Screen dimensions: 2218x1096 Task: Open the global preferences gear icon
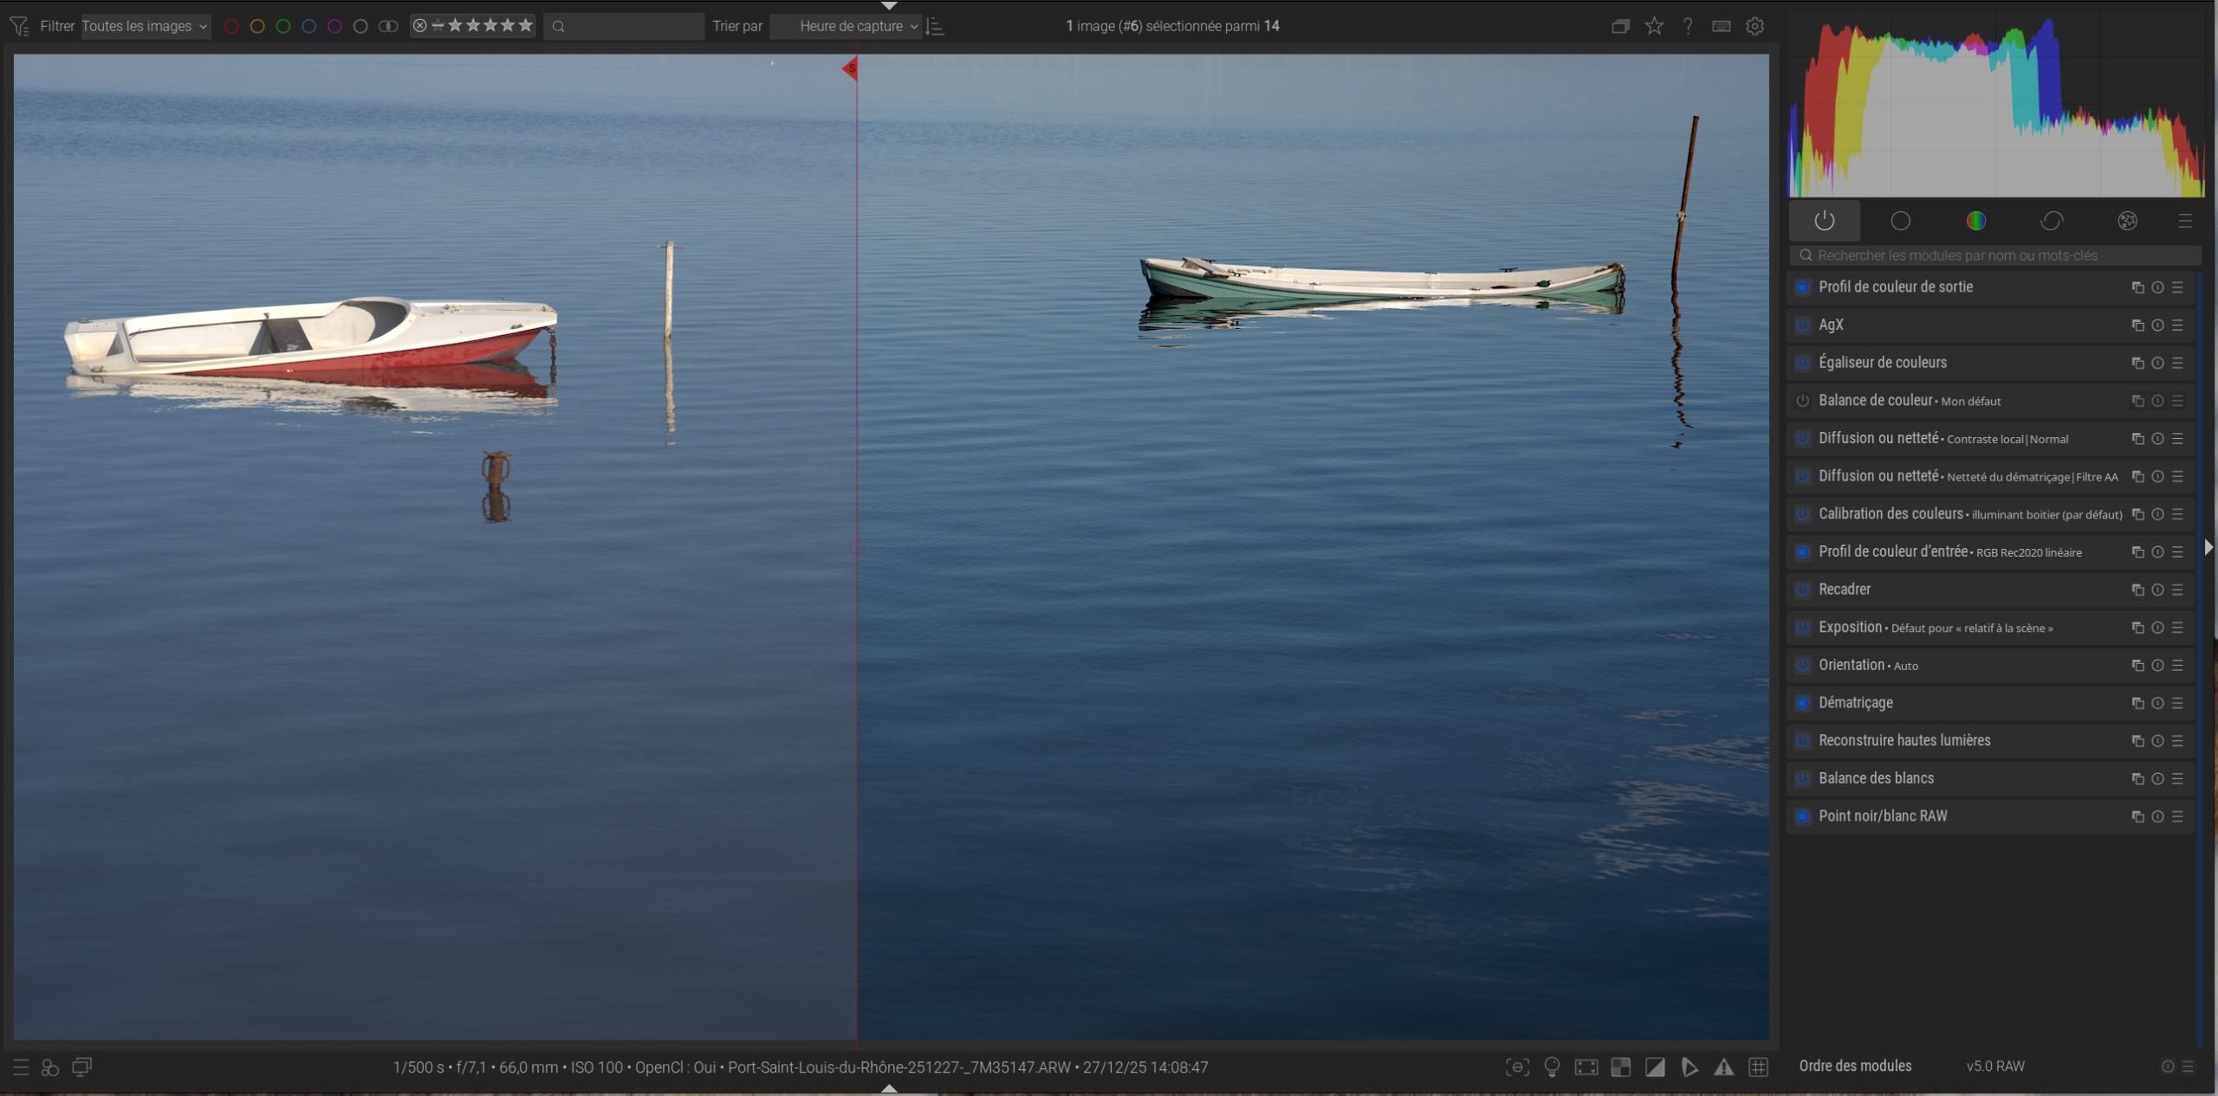[x=1754, y=26]
